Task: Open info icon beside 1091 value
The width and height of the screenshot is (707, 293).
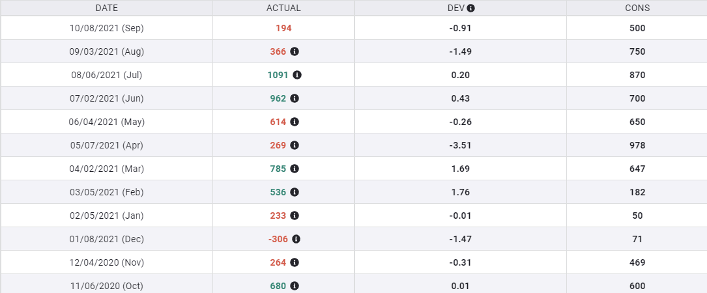Action: tap(297, 75)
